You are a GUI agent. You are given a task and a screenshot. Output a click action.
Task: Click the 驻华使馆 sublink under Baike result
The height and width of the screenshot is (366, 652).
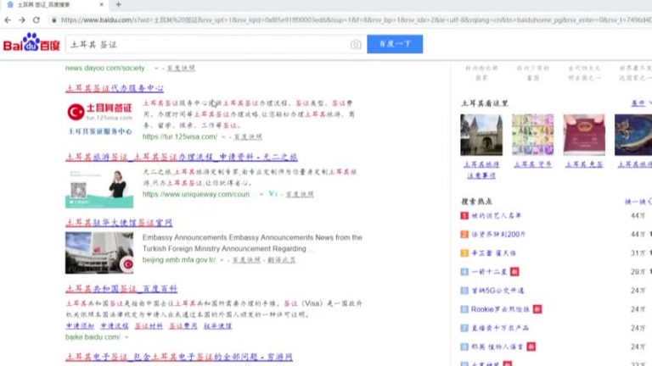[217, 326]
